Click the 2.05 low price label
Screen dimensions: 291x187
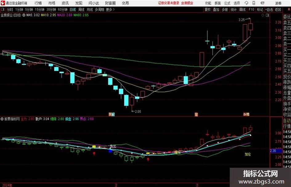tap(138, 112)
